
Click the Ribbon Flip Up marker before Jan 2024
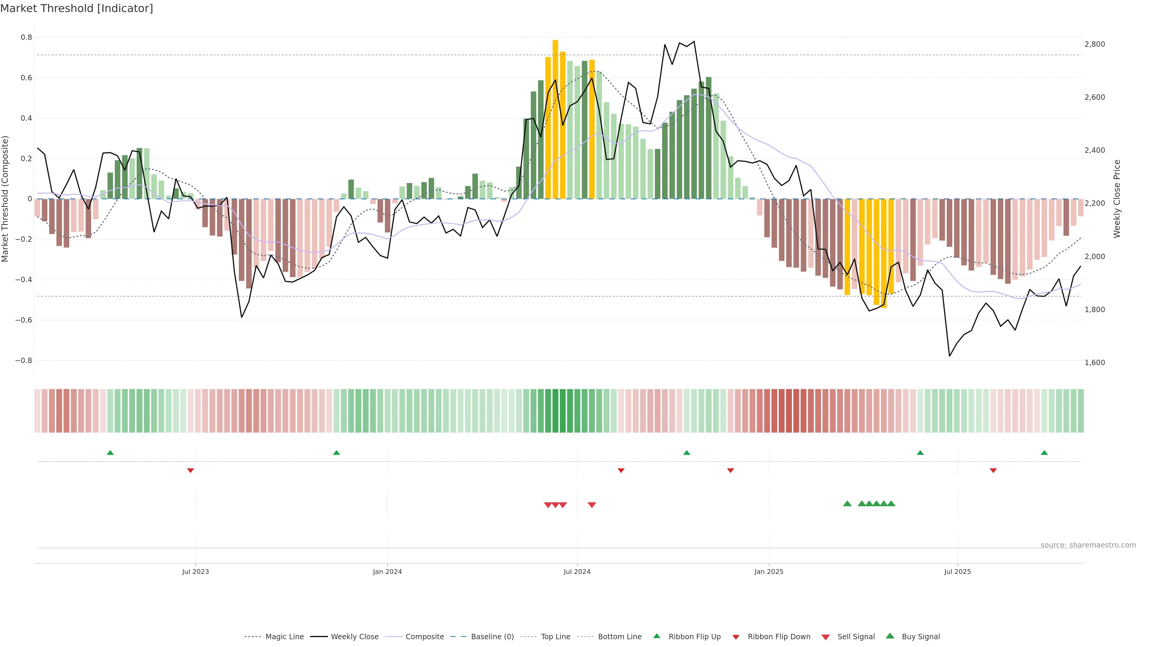[x=336, y=453]
